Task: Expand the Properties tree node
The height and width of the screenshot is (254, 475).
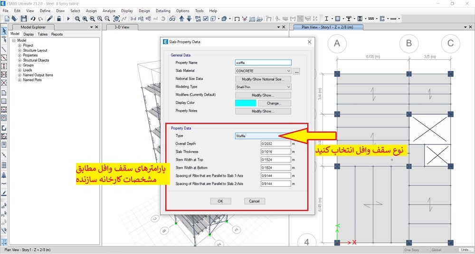Action: click(19, 55)
